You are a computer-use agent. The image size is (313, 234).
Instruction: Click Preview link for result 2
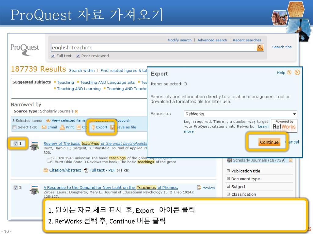coord(208,188)
